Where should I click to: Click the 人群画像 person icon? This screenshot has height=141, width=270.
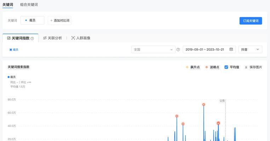tap(73, 38)
